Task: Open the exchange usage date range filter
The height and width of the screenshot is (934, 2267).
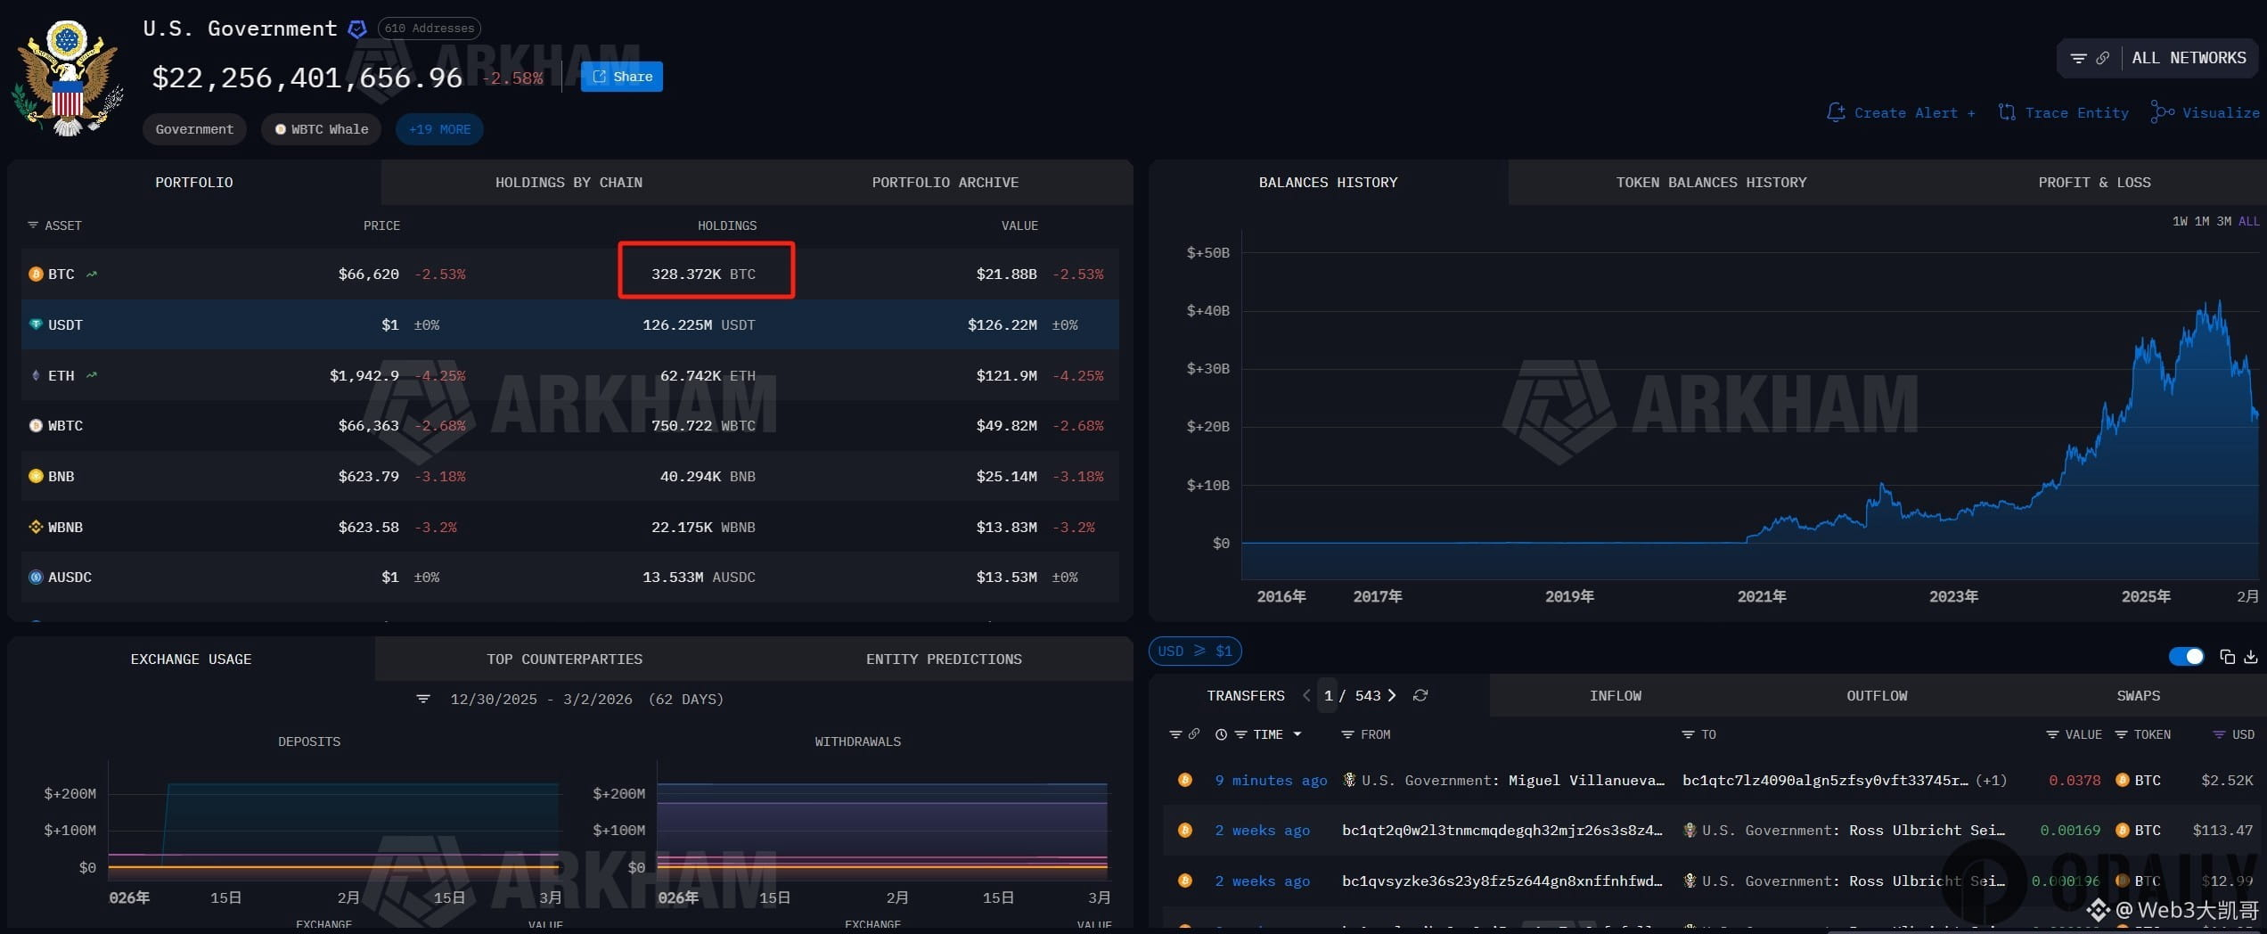Action: pyautogui.click(x=423, y=700)
